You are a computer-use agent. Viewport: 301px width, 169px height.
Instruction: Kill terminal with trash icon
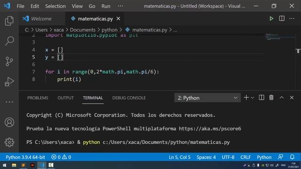click(271, 98)
